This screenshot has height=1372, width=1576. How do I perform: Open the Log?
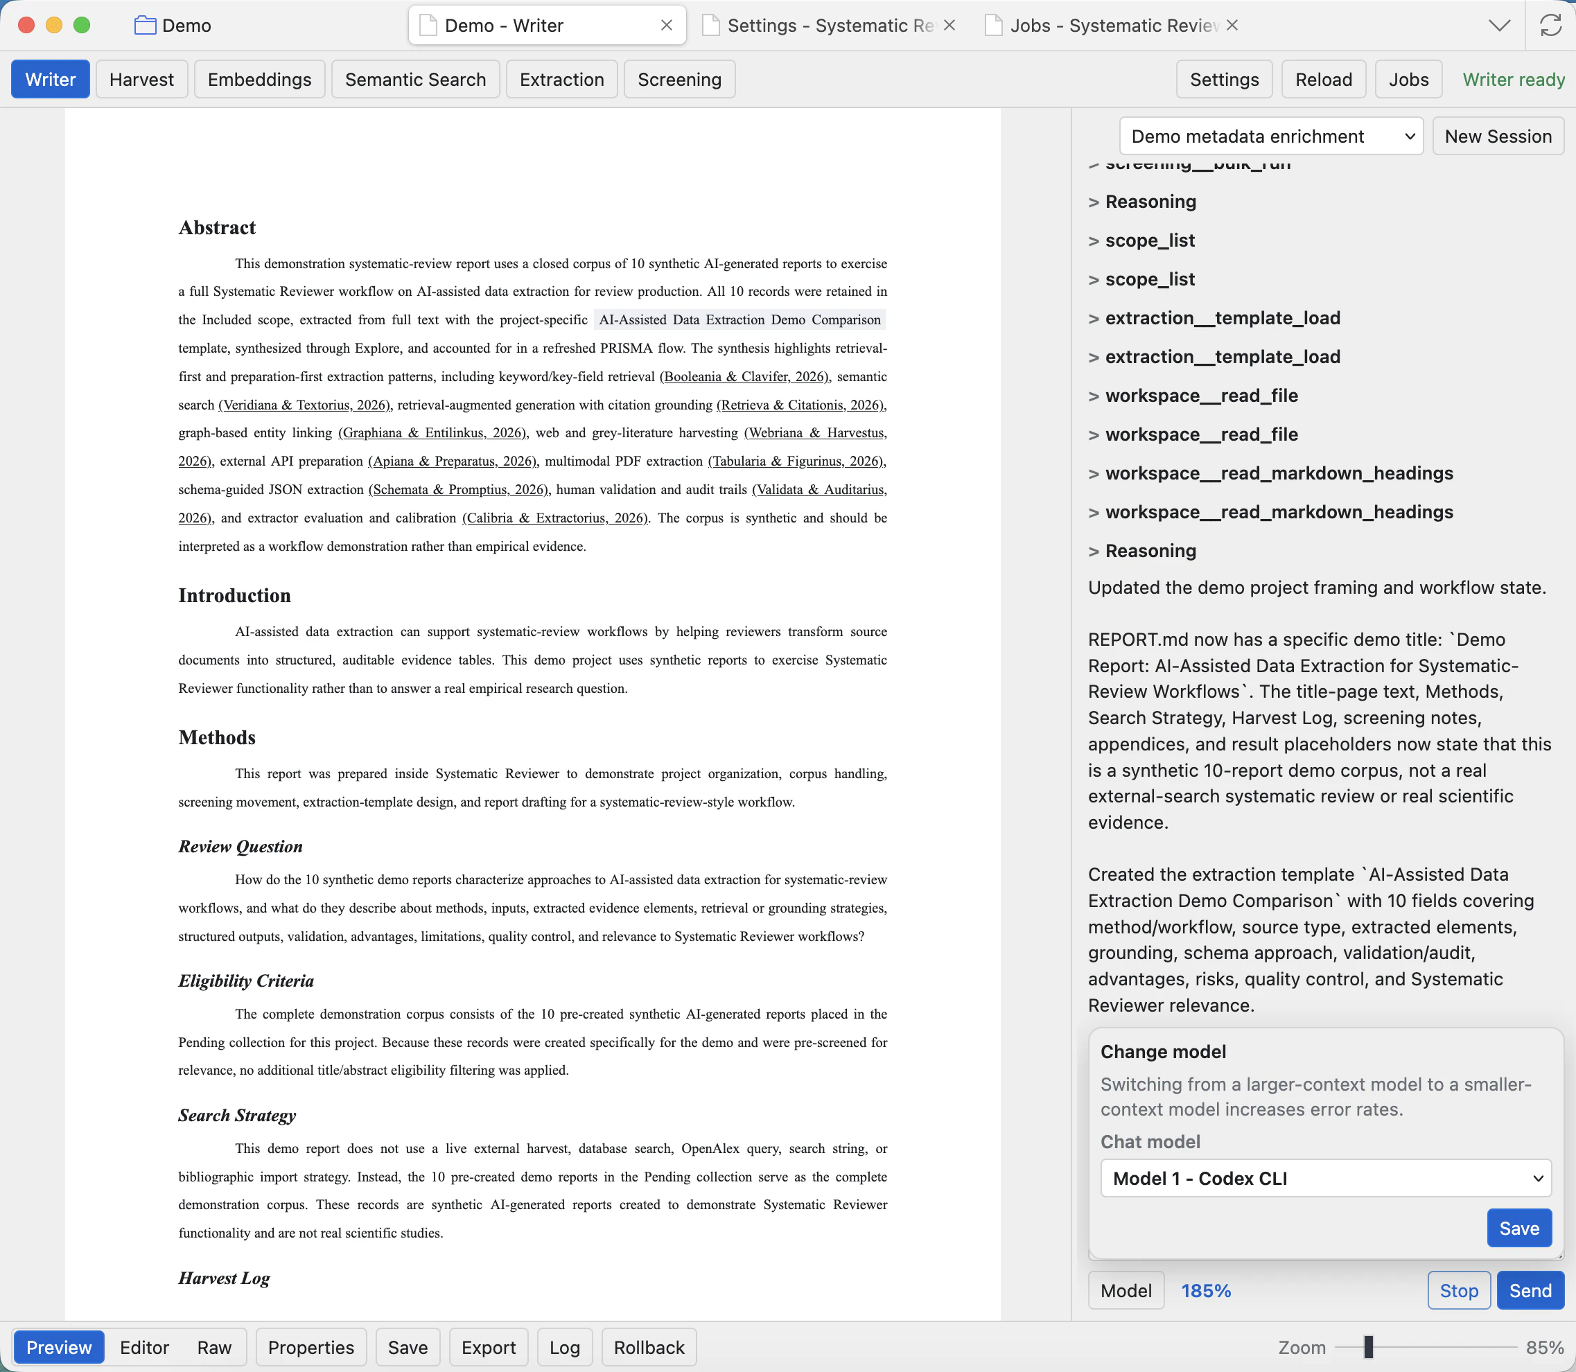pyautogui.click(x=564, y=1348)
